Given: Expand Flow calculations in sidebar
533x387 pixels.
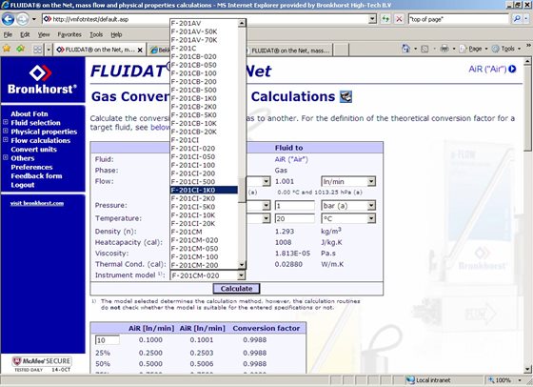Looking at the screenshot, I should click(x=6, y=140).
